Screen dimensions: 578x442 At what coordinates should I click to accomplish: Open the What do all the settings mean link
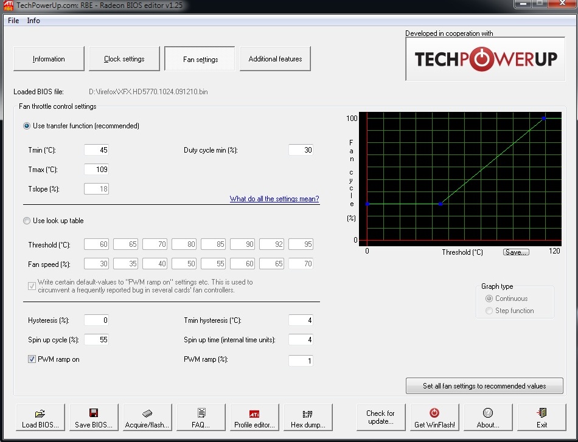click(x=274, y=199)
